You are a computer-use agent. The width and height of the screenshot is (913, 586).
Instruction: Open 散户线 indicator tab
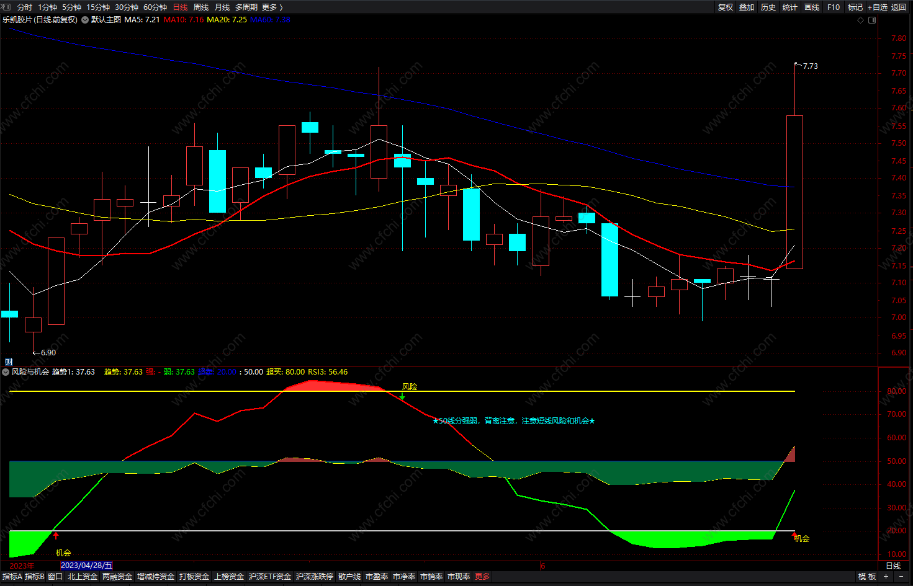[349, 577]
